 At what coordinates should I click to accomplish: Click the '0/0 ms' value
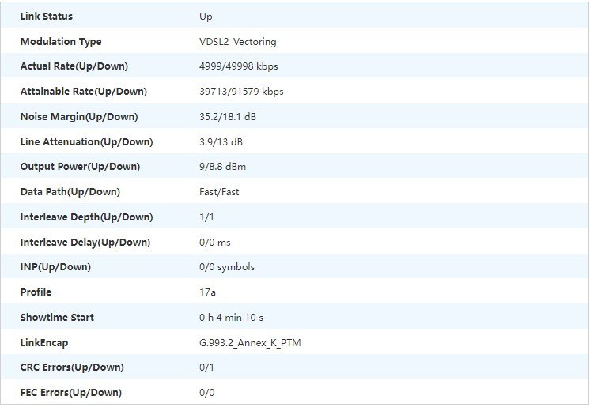coord(215,243)
